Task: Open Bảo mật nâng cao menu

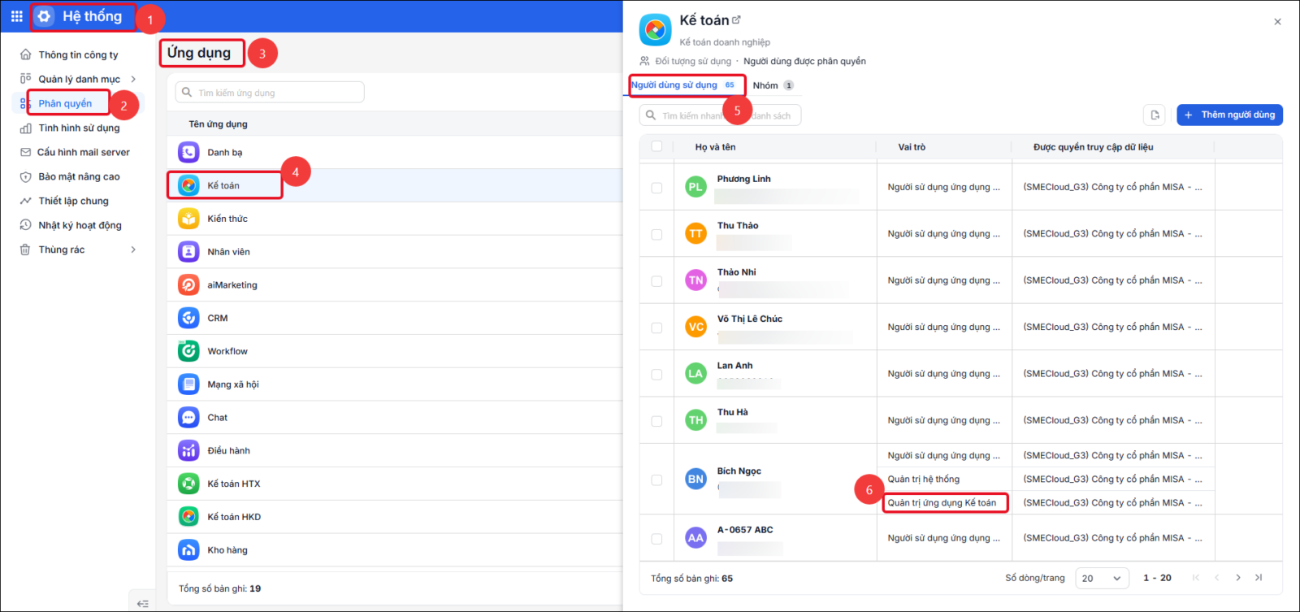Action: coord(79,176)
